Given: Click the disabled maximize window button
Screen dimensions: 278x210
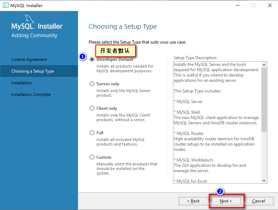Looking at the screenshot, I should 254,6.
